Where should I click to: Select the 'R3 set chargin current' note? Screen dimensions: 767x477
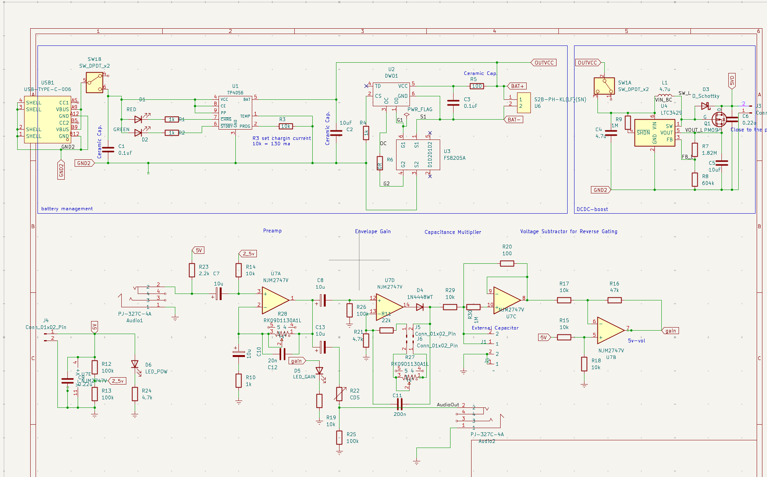(281, 138)
